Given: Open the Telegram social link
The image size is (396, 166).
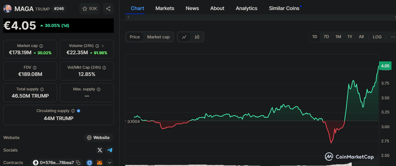Looking at the screenshot, I should (110, 150).
